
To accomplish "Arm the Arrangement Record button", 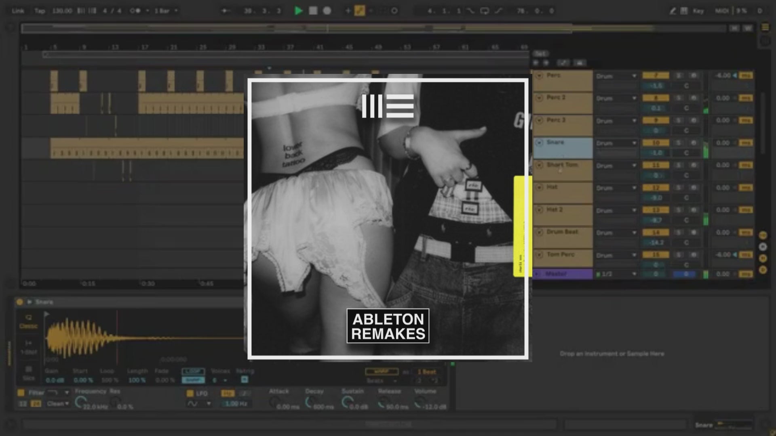I will coord(327,11).
